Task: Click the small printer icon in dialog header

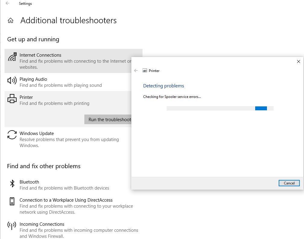Action: coord(145,71)
